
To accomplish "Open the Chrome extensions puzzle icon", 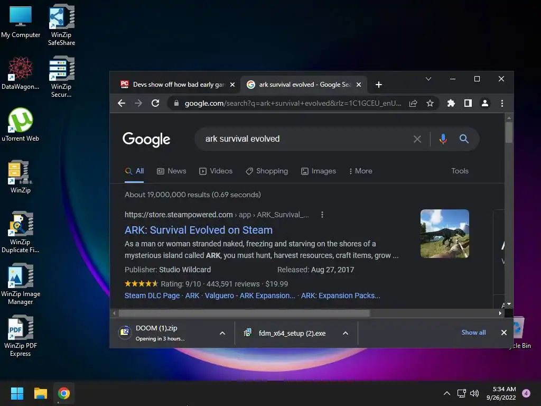I will click(451, 103).
